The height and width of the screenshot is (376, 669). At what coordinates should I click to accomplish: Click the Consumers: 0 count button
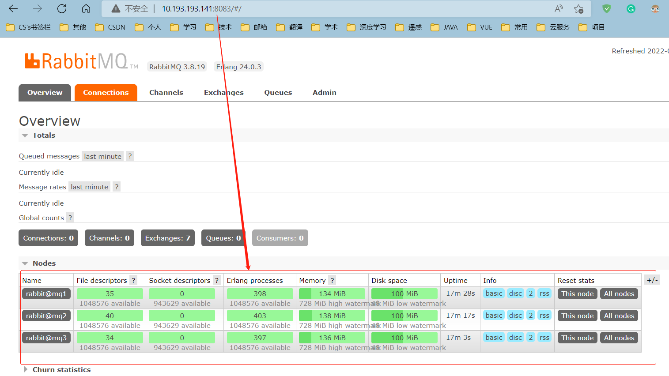pyautogui.click(x=280, y=238)
